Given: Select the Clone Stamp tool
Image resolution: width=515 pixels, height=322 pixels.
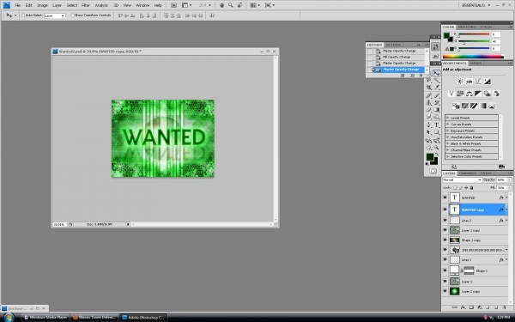Looking at the screenshot, I should point(429,103).
